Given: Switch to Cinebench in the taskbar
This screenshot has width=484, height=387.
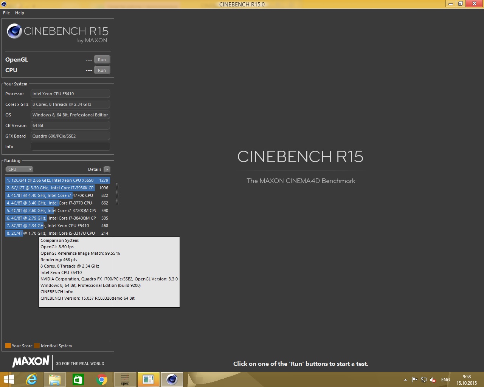Looking at the screenshot, I should (172, 379).
